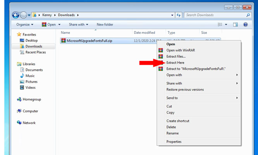The height and width of the screenshot is (155, 258).
Task: Click New folder in toolbar
Action: tap(105, 24)
